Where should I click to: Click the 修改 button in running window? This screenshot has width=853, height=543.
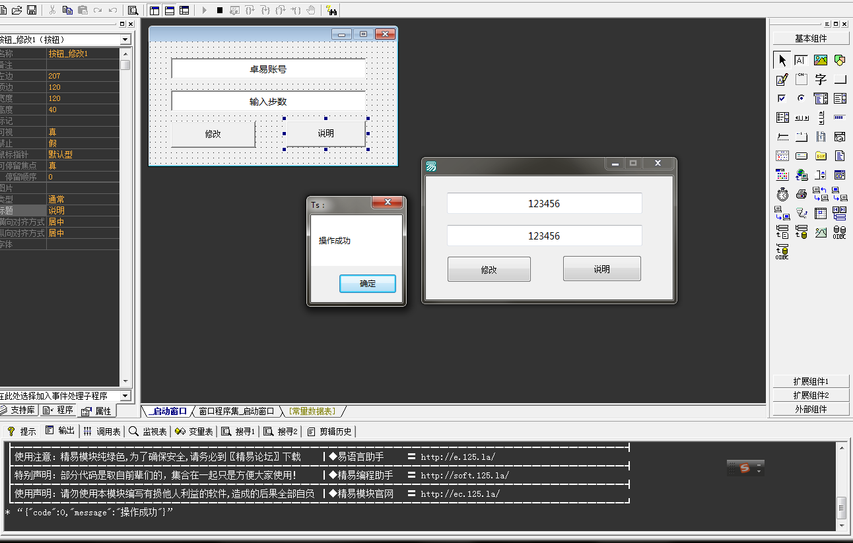(x=489, y=269)
